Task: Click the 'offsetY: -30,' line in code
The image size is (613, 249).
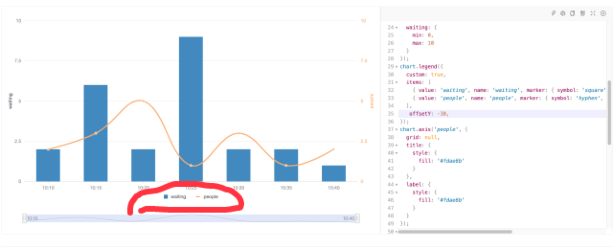Action: click(x=429, y=113)
